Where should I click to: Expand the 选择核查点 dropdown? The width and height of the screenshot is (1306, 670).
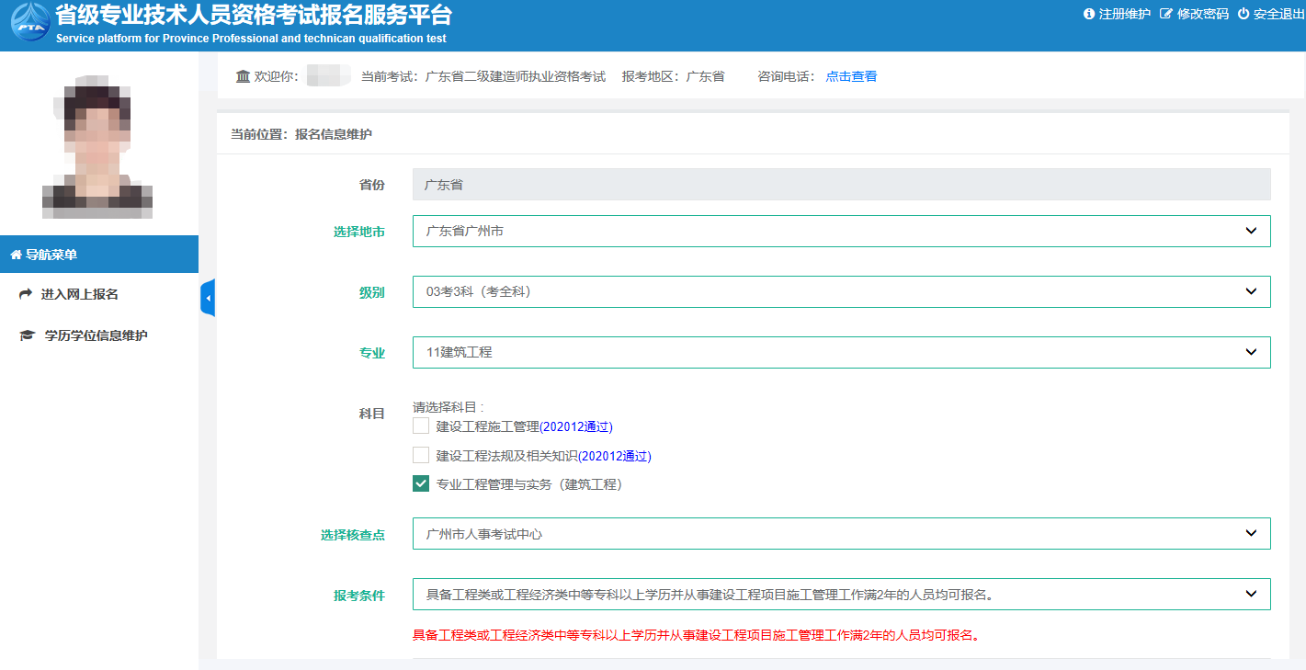point(841,533)
